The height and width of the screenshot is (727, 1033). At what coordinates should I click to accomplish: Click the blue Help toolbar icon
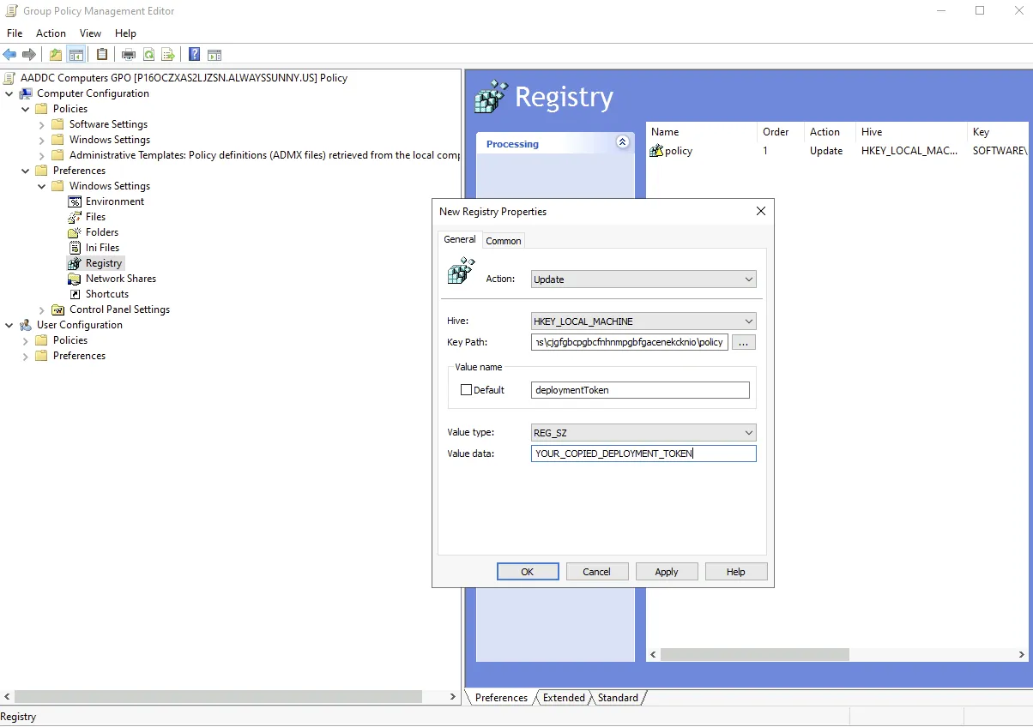(x=195, y=55)
